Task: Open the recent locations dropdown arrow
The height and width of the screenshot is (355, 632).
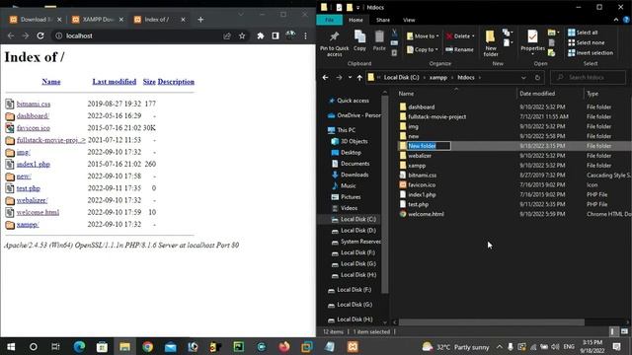Action: (x=350, y=78)
